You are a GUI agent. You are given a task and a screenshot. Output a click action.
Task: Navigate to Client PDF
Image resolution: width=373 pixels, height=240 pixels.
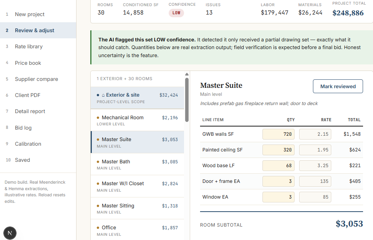38,95
